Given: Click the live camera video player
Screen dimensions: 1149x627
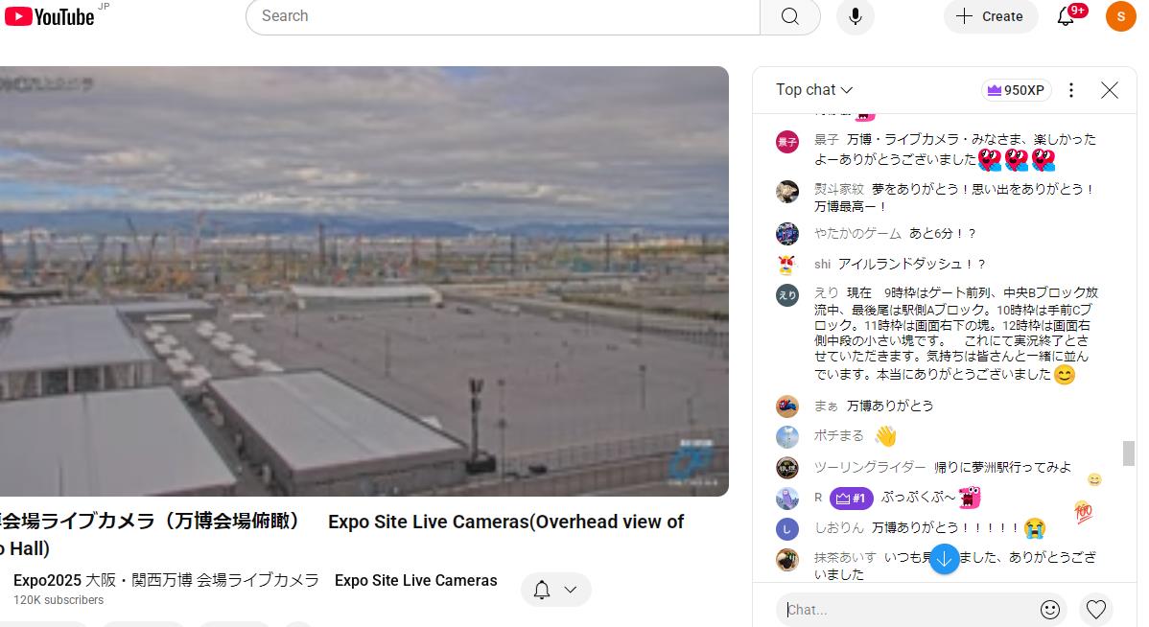Looking at the screenshot, I should point(363,281).
